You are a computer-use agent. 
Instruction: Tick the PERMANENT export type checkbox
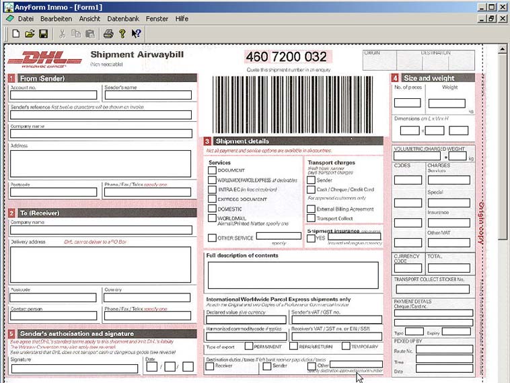click(249, 346)
